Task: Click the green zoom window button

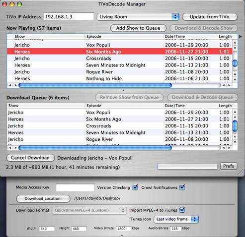Action: [19, 4]
